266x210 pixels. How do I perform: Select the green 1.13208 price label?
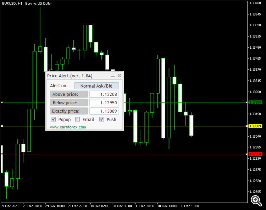coord(255,103)
